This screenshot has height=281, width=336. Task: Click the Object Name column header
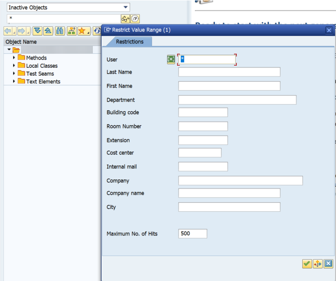52,42
